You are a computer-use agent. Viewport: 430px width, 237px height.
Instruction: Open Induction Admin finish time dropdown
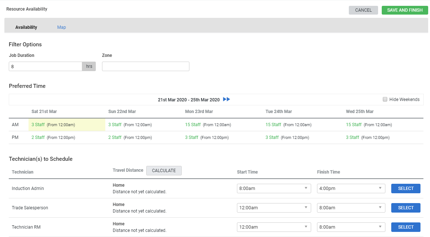351,189
